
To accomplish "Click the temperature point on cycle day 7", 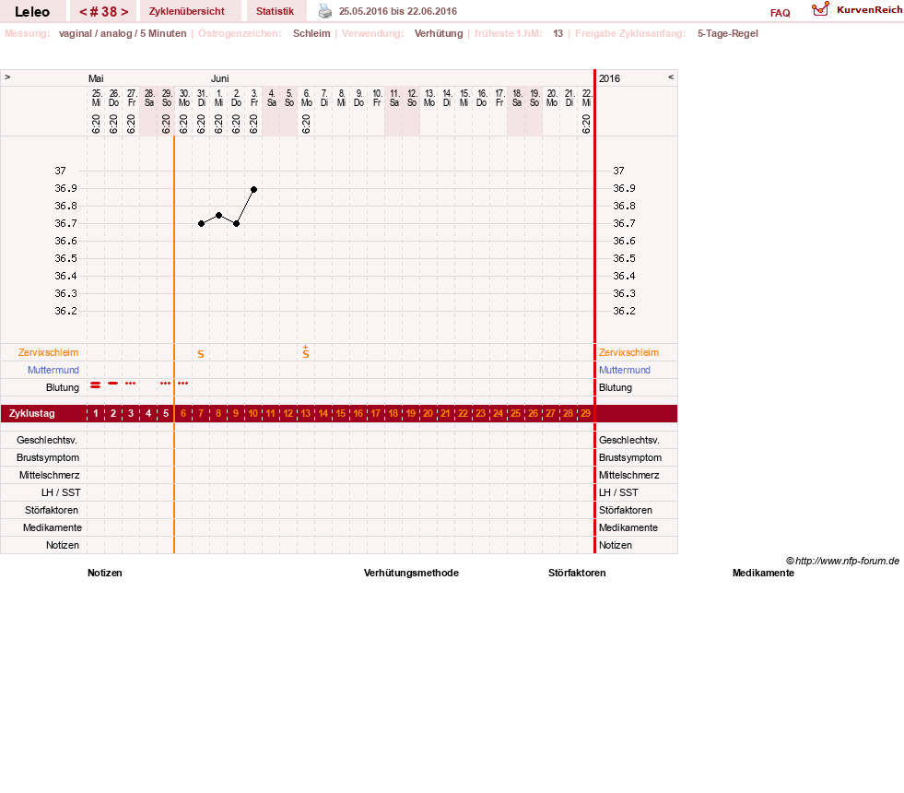I will pos(201,224).
